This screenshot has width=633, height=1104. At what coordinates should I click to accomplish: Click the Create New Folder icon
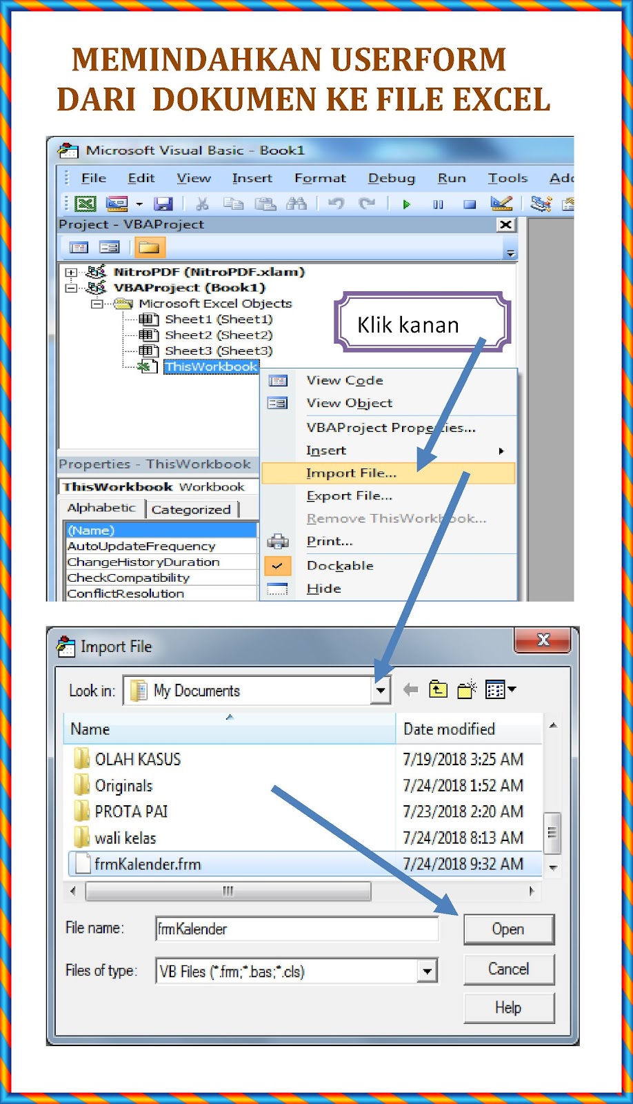coord(467,689)
